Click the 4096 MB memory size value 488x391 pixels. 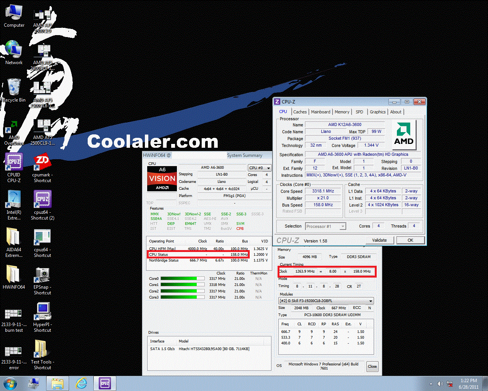309,257
